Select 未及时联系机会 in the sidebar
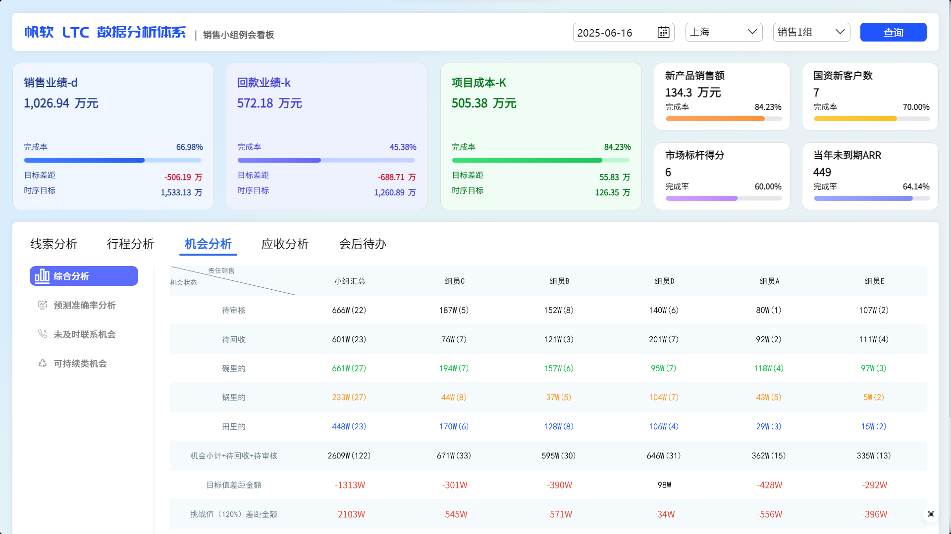 84,334
